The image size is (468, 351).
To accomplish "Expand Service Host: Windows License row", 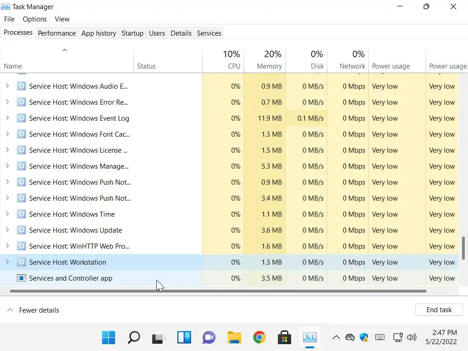I will [x=7, y=150].
